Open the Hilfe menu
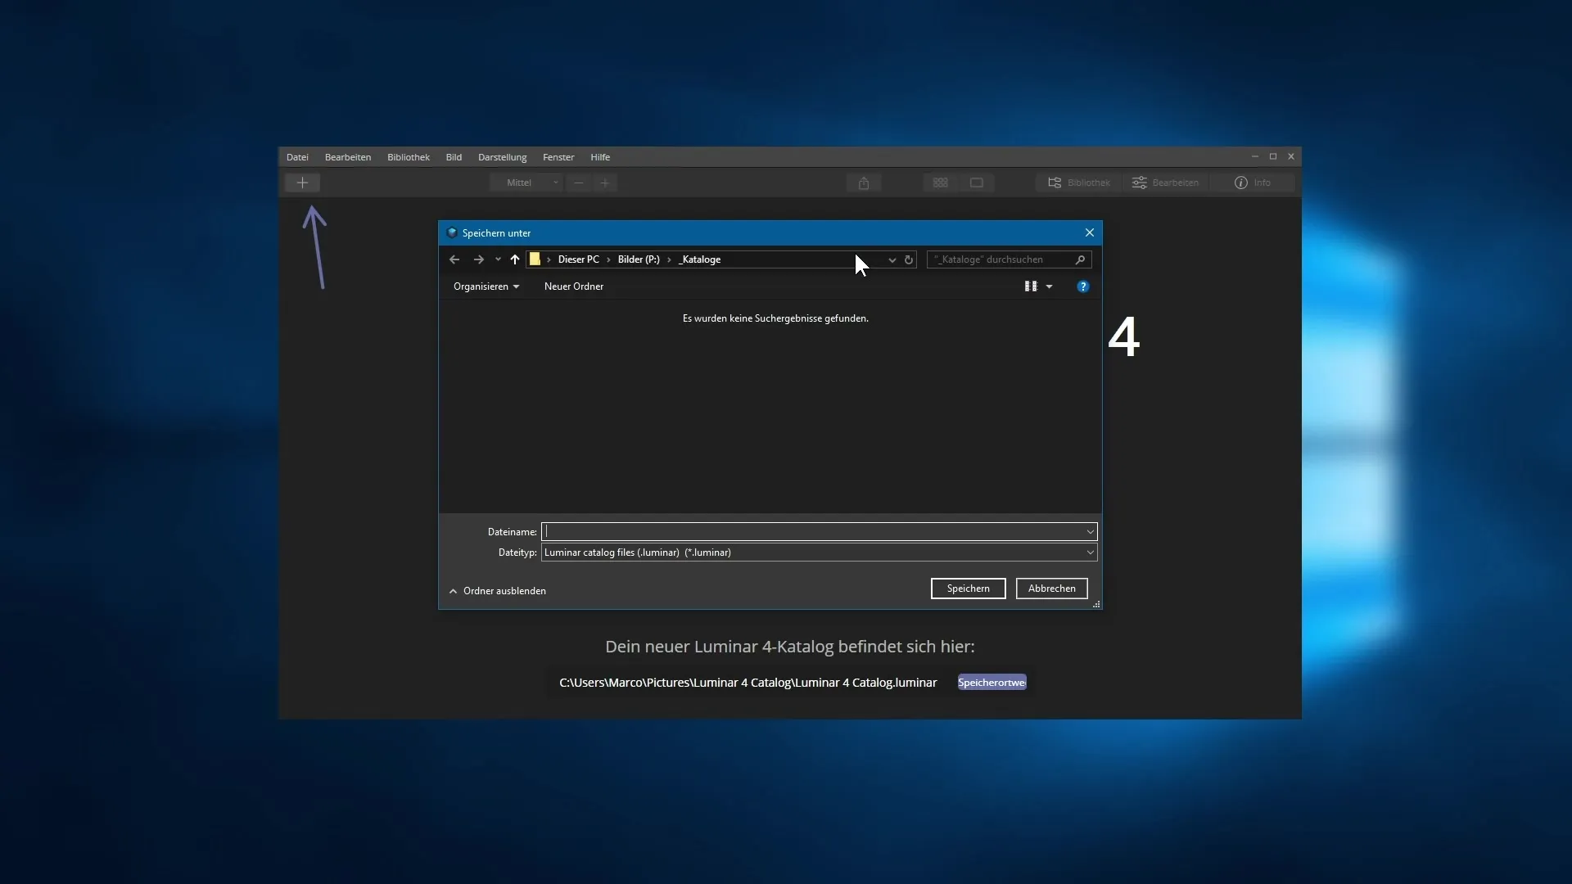Image resolution: width=1572 pixels, height=884 pixels. [600, 157]
